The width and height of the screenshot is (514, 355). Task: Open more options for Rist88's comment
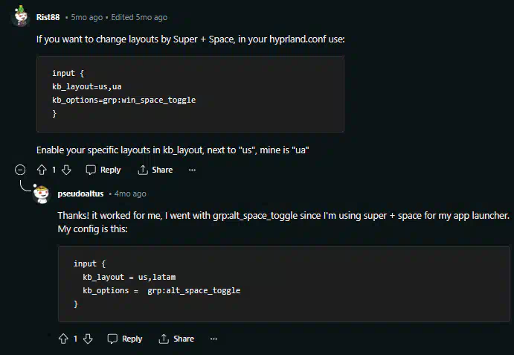click(x=192, y=170)
